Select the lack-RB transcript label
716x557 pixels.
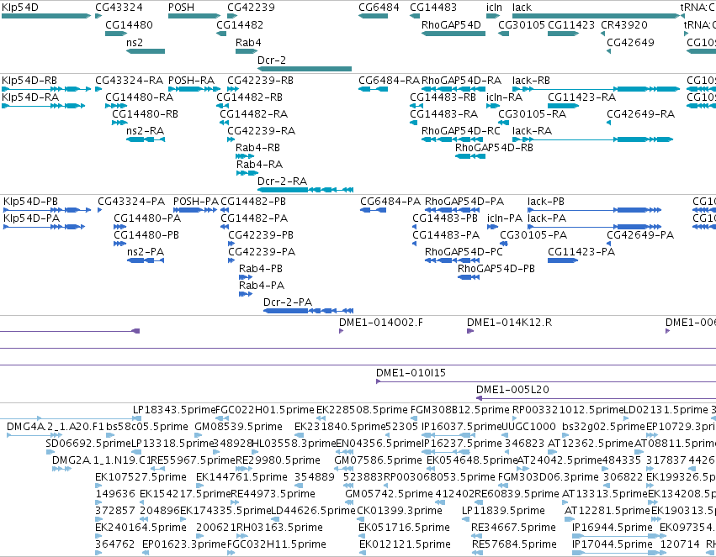point(531,80)
